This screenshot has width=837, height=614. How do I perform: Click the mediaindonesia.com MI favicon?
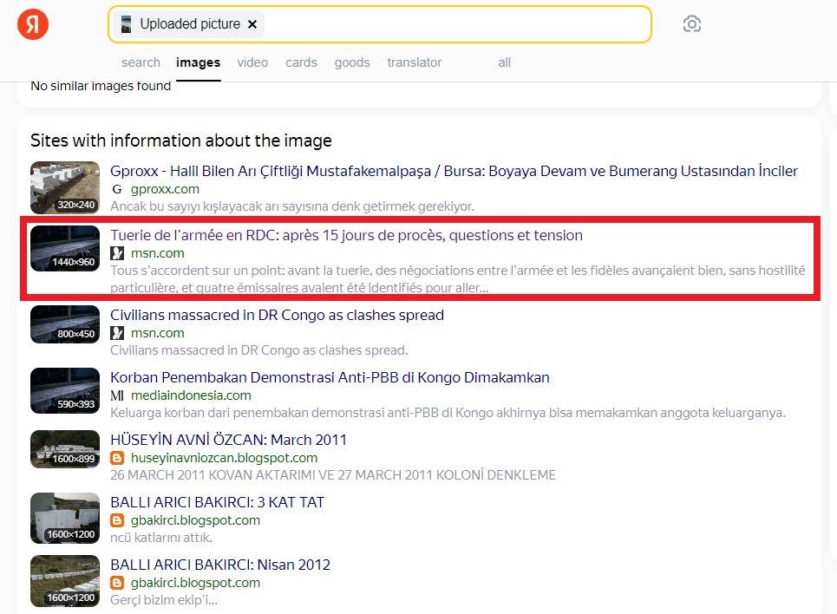(x=117, y=395)
